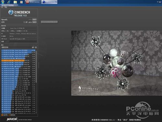Image resolution: width=162 pixels, height=122 pixels.
Task: Run the CPU benchmark test
Action: click(x=34, y=22)
